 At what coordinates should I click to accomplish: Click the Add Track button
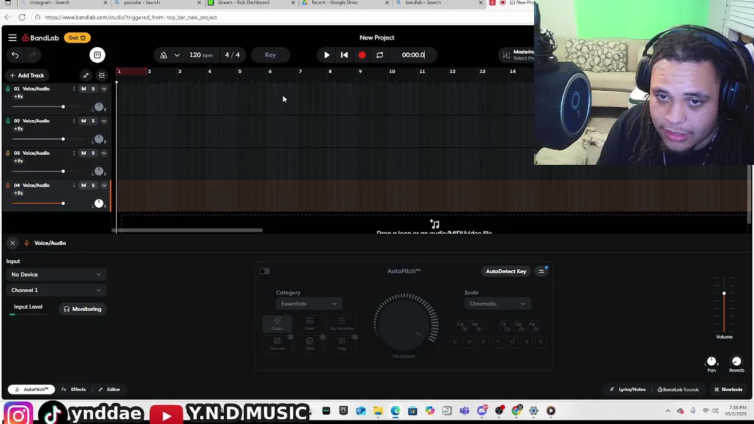pos(27,75)
